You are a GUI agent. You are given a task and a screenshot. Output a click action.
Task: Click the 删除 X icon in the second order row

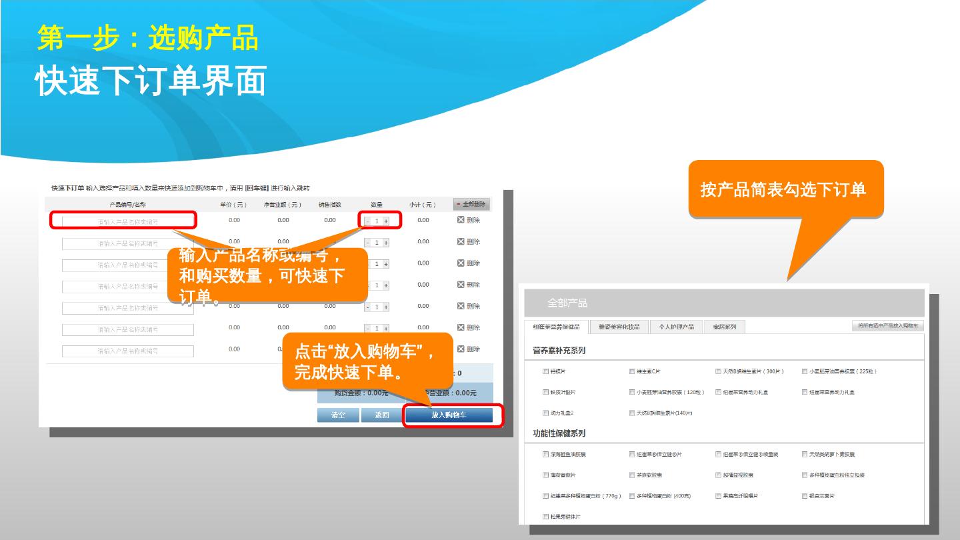pos(461,241)
